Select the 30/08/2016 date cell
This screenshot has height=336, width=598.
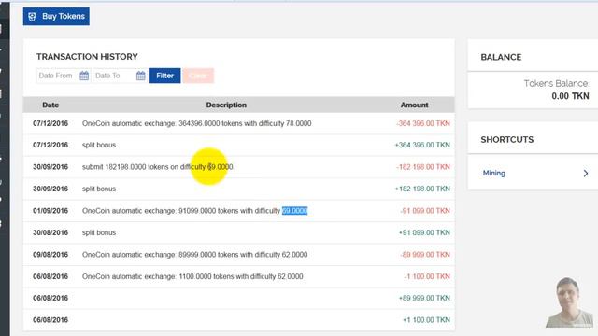(x=50, y=232)
